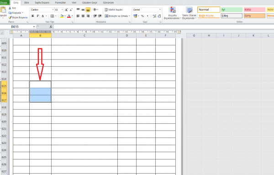Switch to the Formüller tab
The image size is (274, 175).
point(60,3)
